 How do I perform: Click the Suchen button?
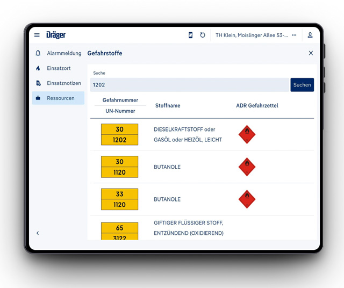point(302,85)
